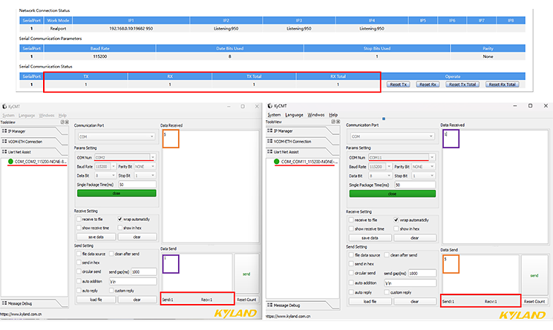Viewport: 553px width, 330px height.
Task: Open VCOM-ETH Connection in the COM11 KyCMT window
Action: pos(292,142)
